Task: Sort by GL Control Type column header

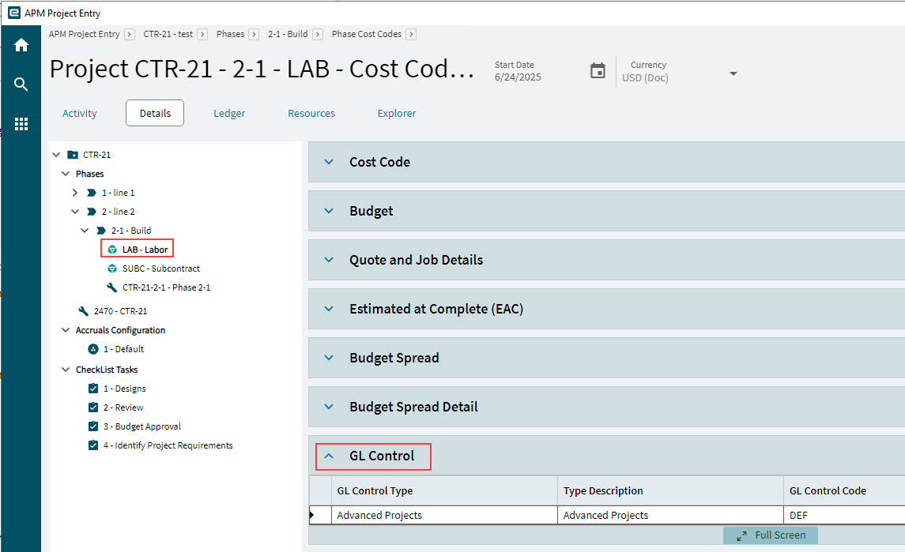Action: tap(444, 491)
